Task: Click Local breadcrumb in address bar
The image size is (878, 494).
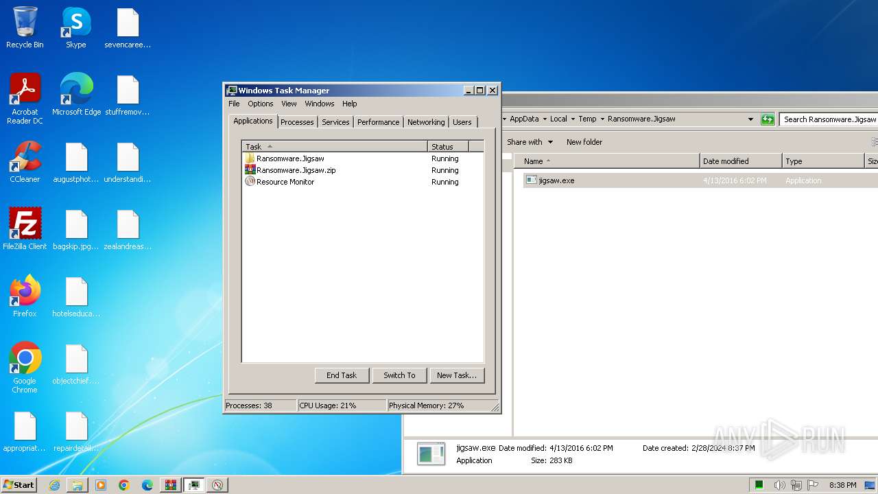Action: [558, 119]
